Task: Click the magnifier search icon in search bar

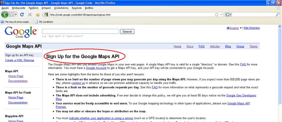Action: pos(278,15)
